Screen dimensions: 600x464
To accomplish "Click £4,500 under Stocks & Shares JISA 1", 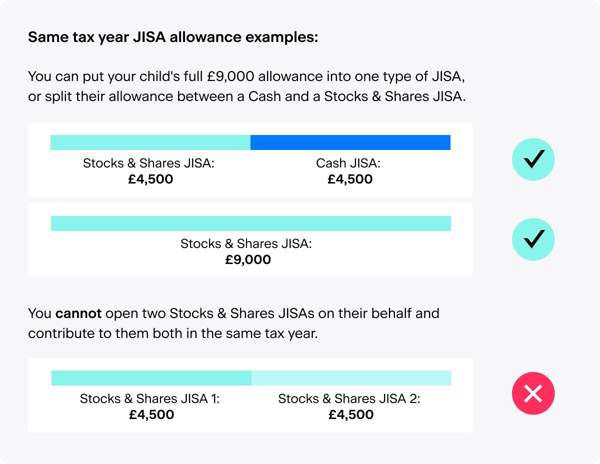I will [x=151, y=414].
